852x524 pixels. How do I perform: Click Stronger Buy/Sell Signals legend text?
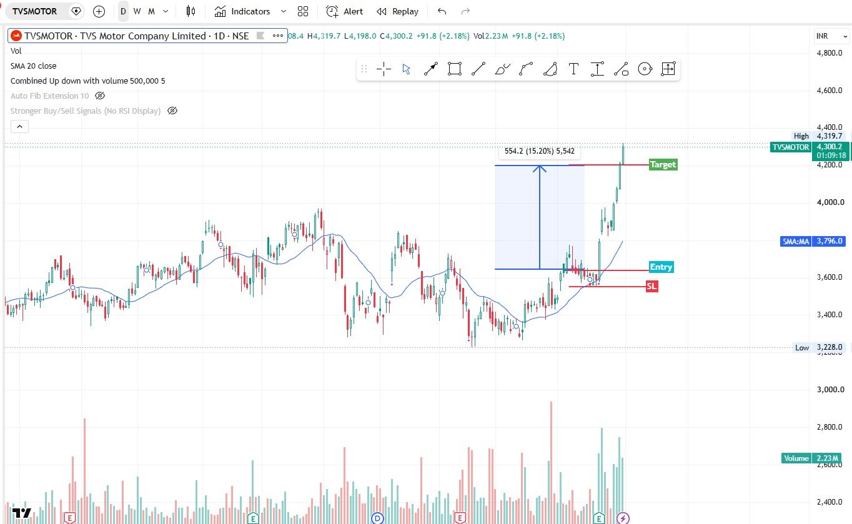click(x=86, y=111)
